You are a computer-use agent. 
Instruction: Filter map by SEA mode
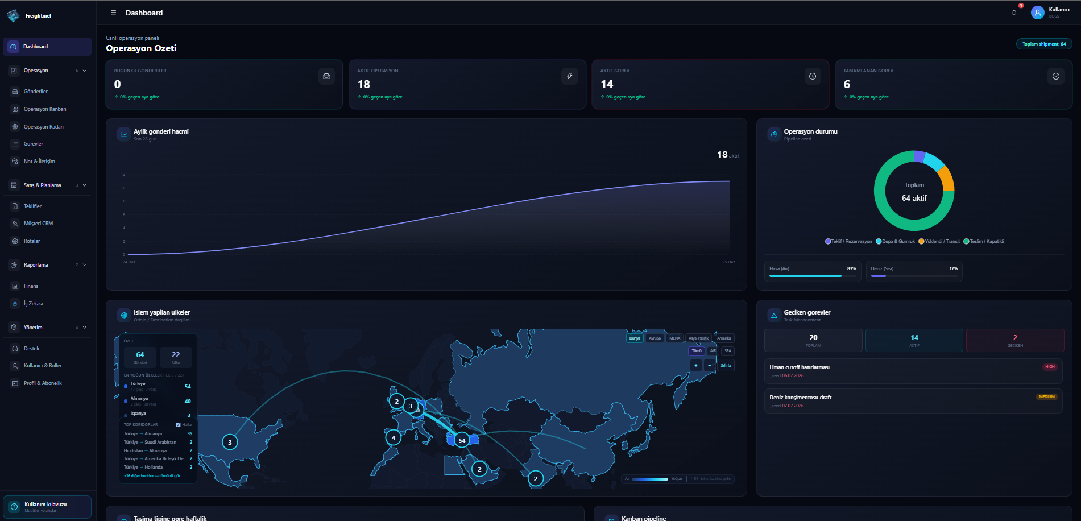(728, 351)
